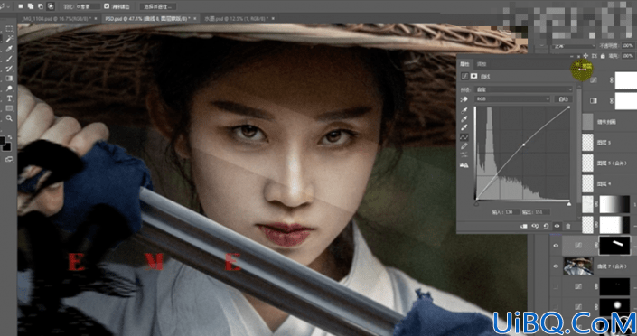This screenshot has height=336, width=637.
Task: Select the draw curve pencil icon
Action: pyautogui.click(x=464, y=146)
